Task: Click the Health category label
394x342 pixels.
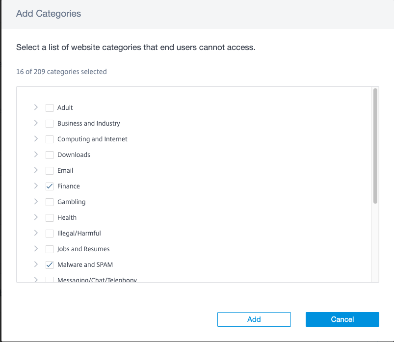Action: [67, 217]
